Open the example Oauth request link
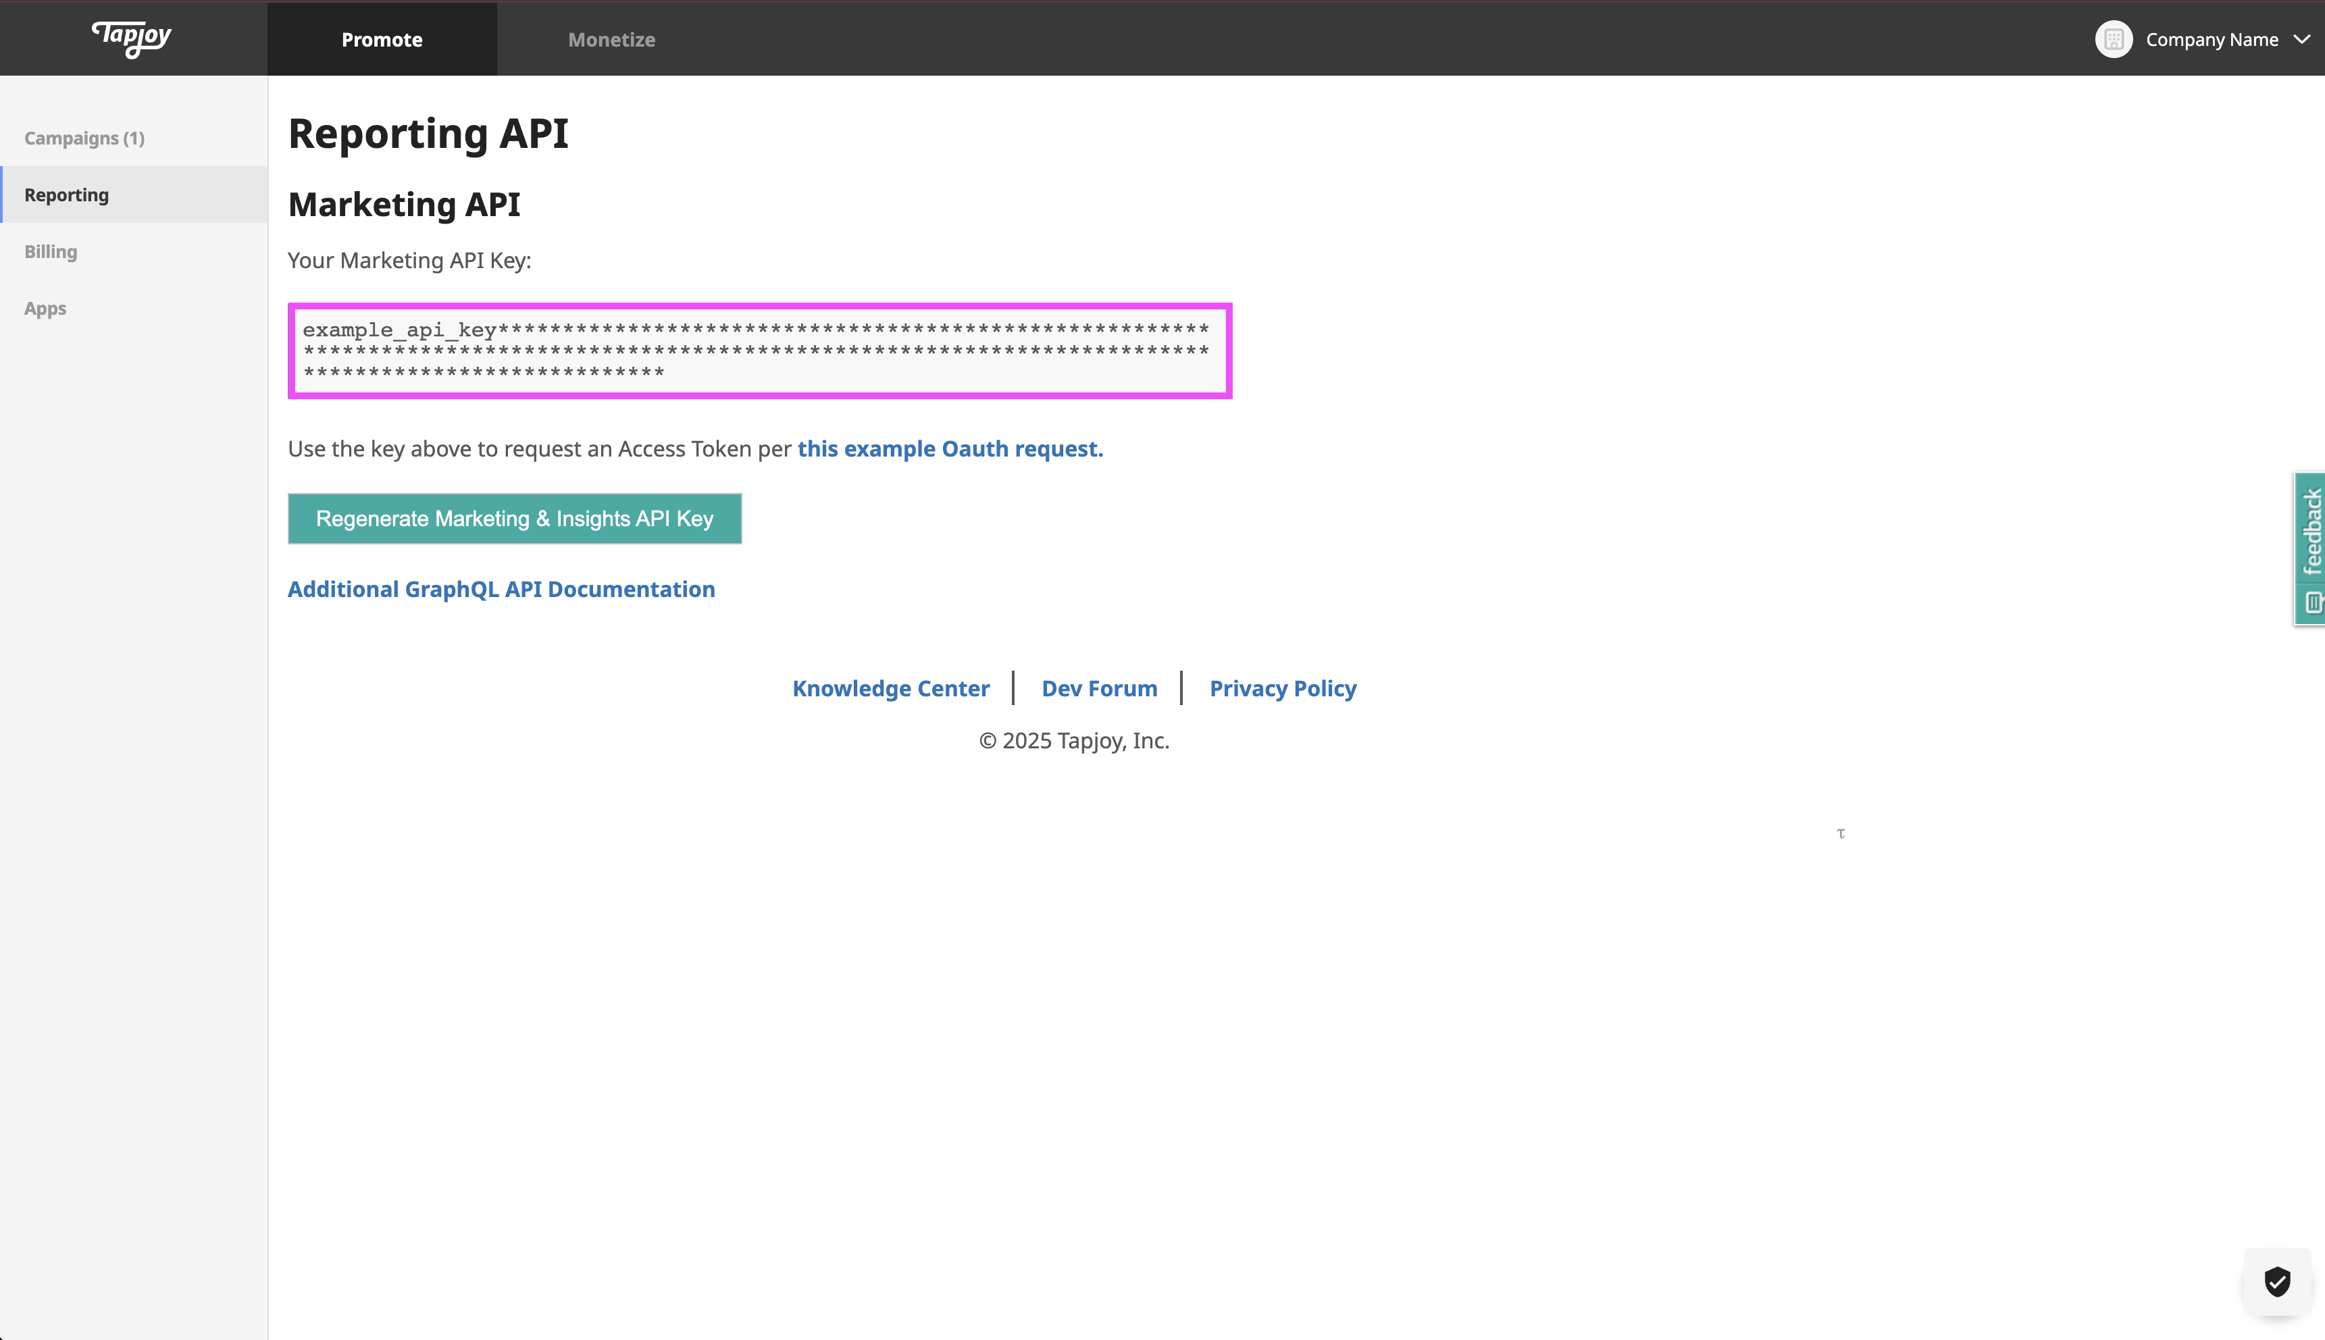2325x1340 pixels. [950, 449]
